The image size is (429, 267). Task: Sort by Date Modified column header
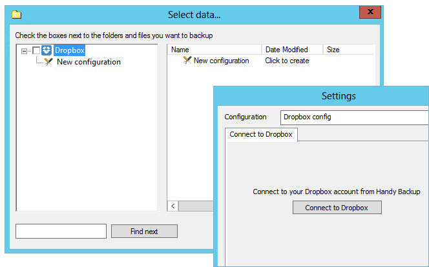point(292,50)
